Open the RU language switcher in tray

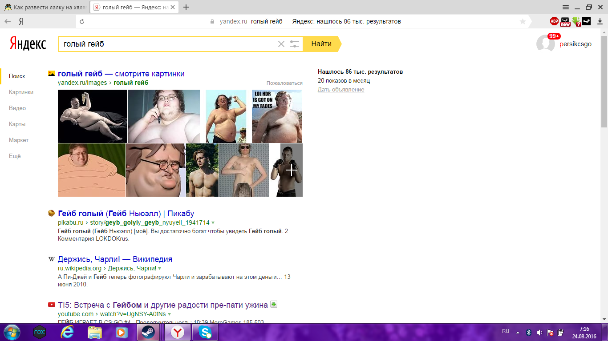point(506,331)
